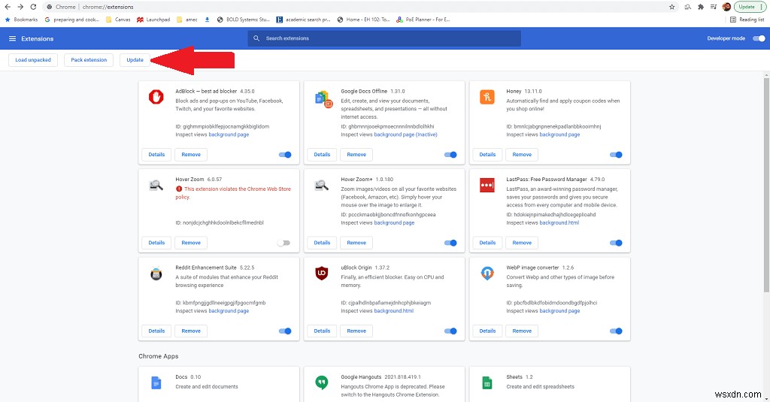
Task: Open the extensions puzzle-piece icon
Action: [x=701, y=7]
